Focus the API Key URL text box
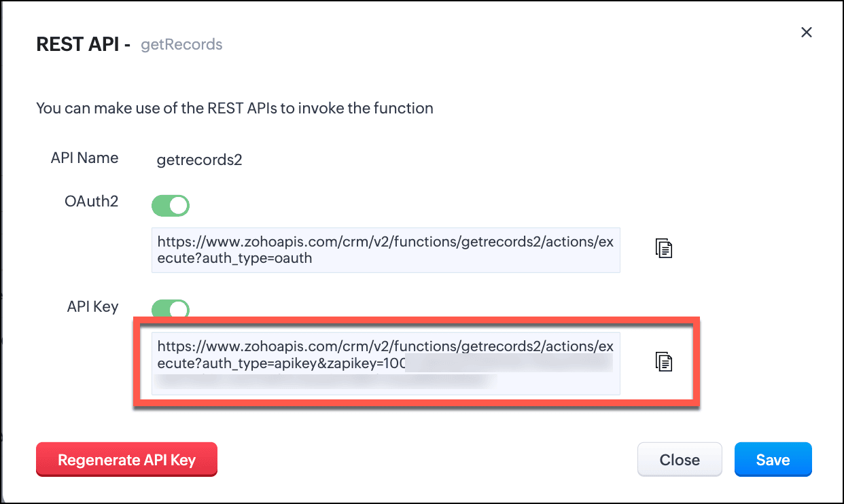This screenshot has height=504, width=844. 386,363
